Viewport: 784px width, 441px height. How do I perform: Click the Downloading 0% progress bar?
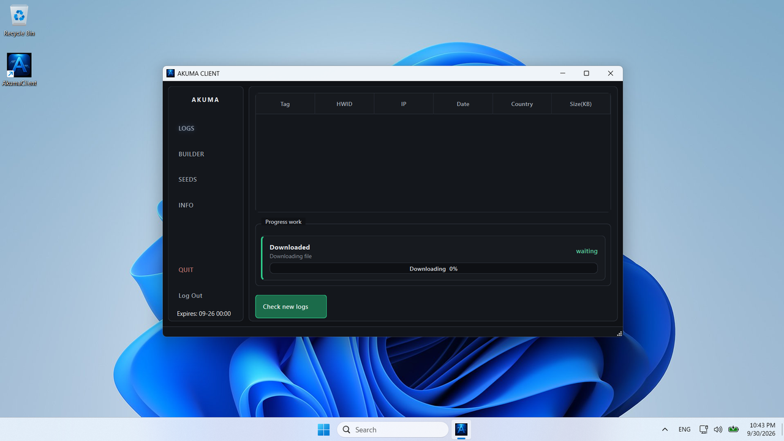pyautogui.click(x=434, y=269)
